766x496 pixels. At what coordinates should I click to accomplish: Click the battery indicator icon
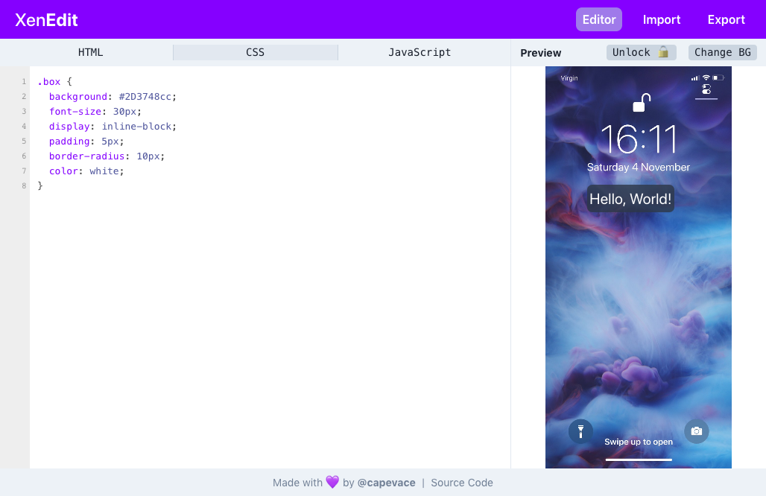718,77
